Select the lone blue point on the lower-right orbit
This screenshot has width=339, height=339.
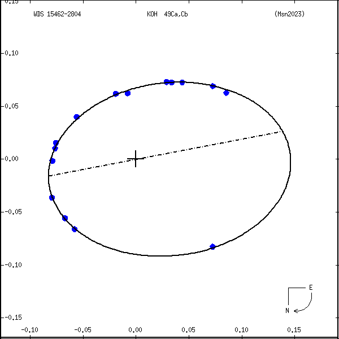(212, 246)
